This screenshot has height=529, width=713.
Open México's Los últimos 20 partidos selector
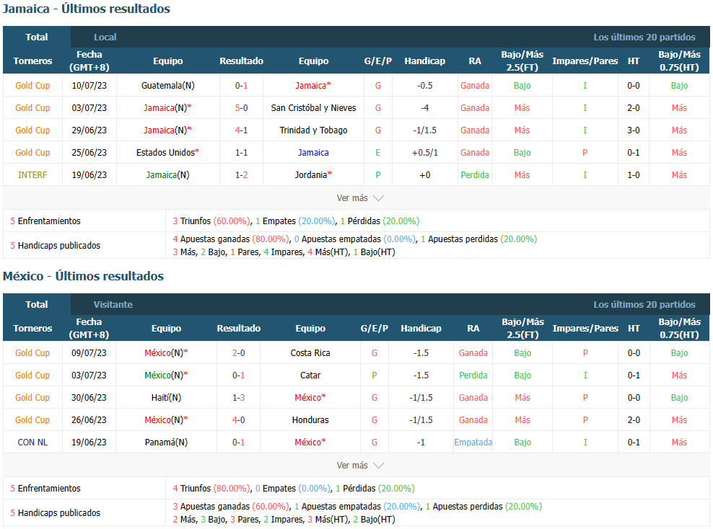tap(644, 305)
